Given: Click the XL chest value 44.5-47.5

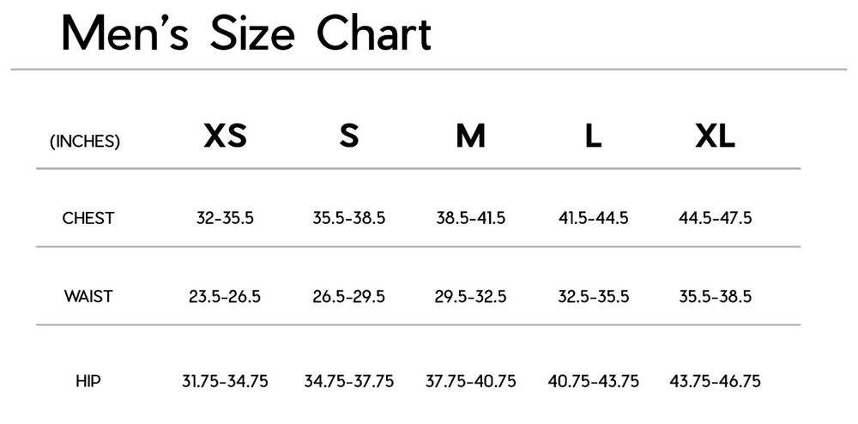Looking at the screenshot, I should click(715, 218).
